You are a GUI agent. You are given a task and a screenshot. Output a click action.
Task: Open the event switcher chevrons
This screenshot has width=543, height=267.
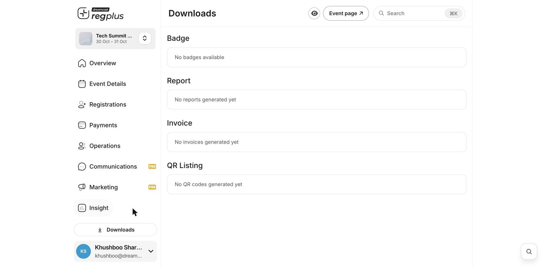[x=145, y=38]
